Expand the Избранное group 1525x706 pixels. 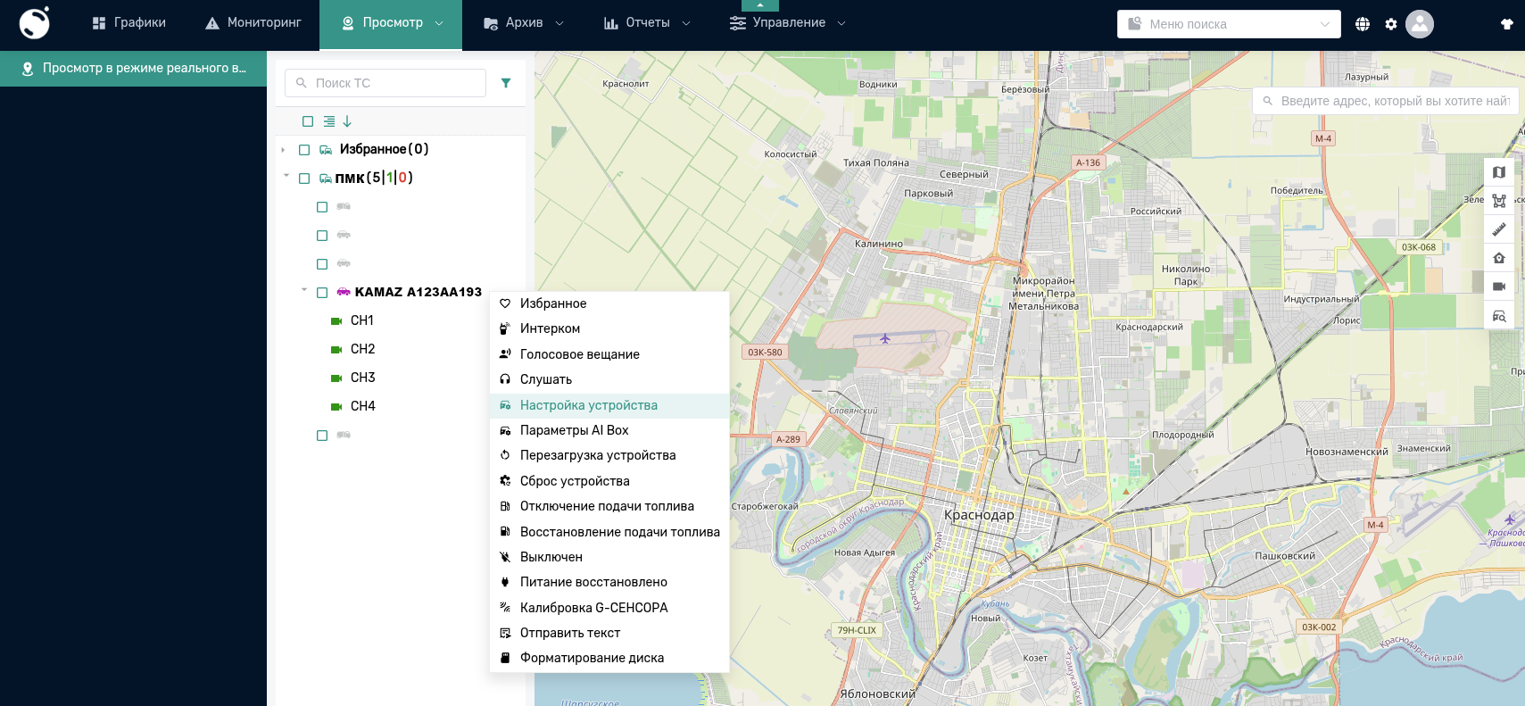[283, 150]
